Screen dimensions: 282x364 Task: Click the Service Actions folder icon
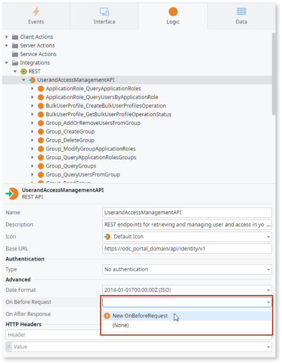(15, 54)
